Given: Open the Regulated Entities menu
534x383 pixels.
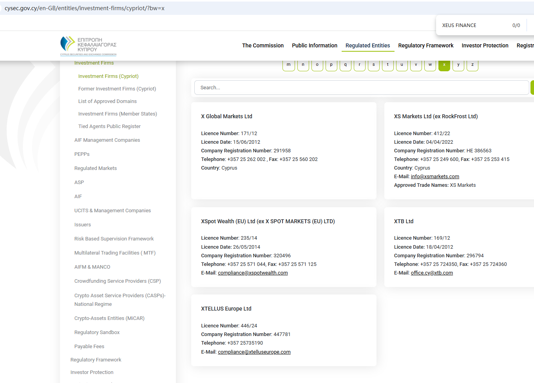Looking at the screenshot, I should (x=367, y=45).
